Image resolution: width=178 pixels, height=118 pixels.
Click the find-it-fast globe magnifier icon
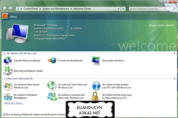(x=52, y=86)
